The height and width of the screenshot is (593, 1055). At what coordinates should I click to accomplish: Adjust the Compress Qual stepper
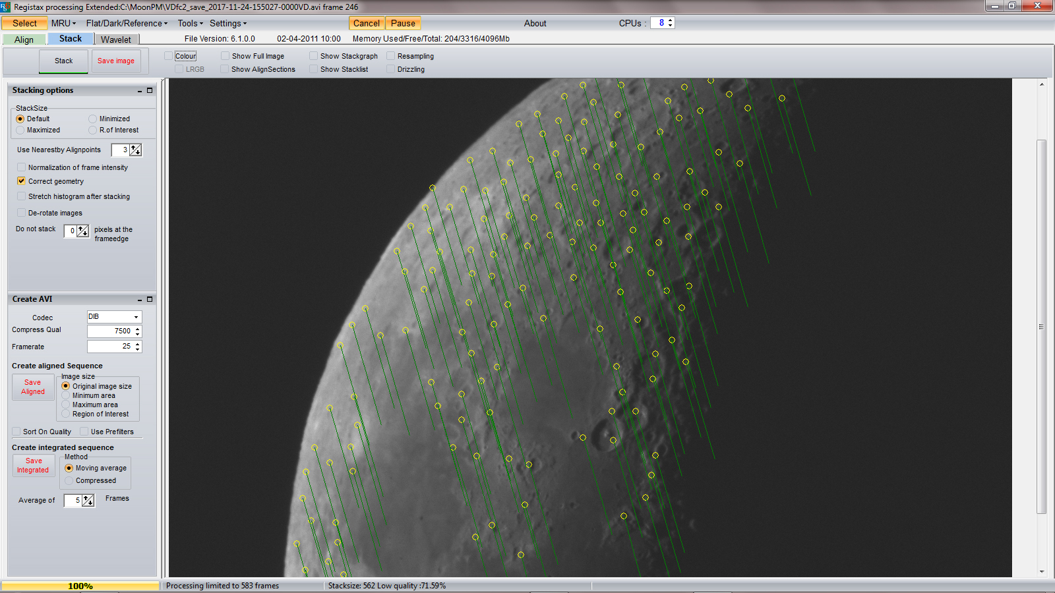pyautogui.click(x=138, y=331)
